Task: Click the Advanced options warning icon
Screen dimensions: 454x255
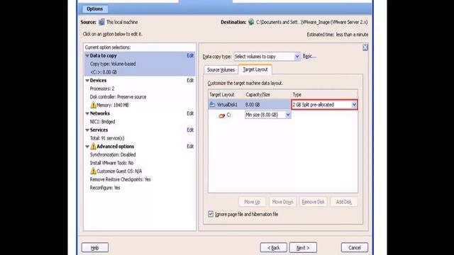Action: (x=93, y=147)
